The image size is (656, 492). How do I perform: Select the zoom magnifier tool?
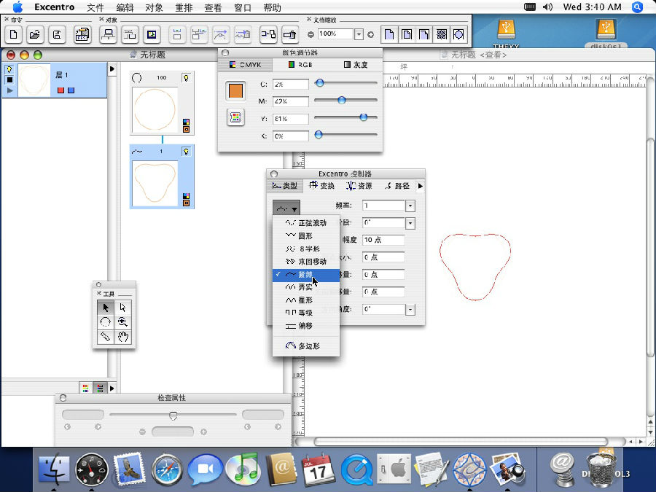[x=124, y=321]
